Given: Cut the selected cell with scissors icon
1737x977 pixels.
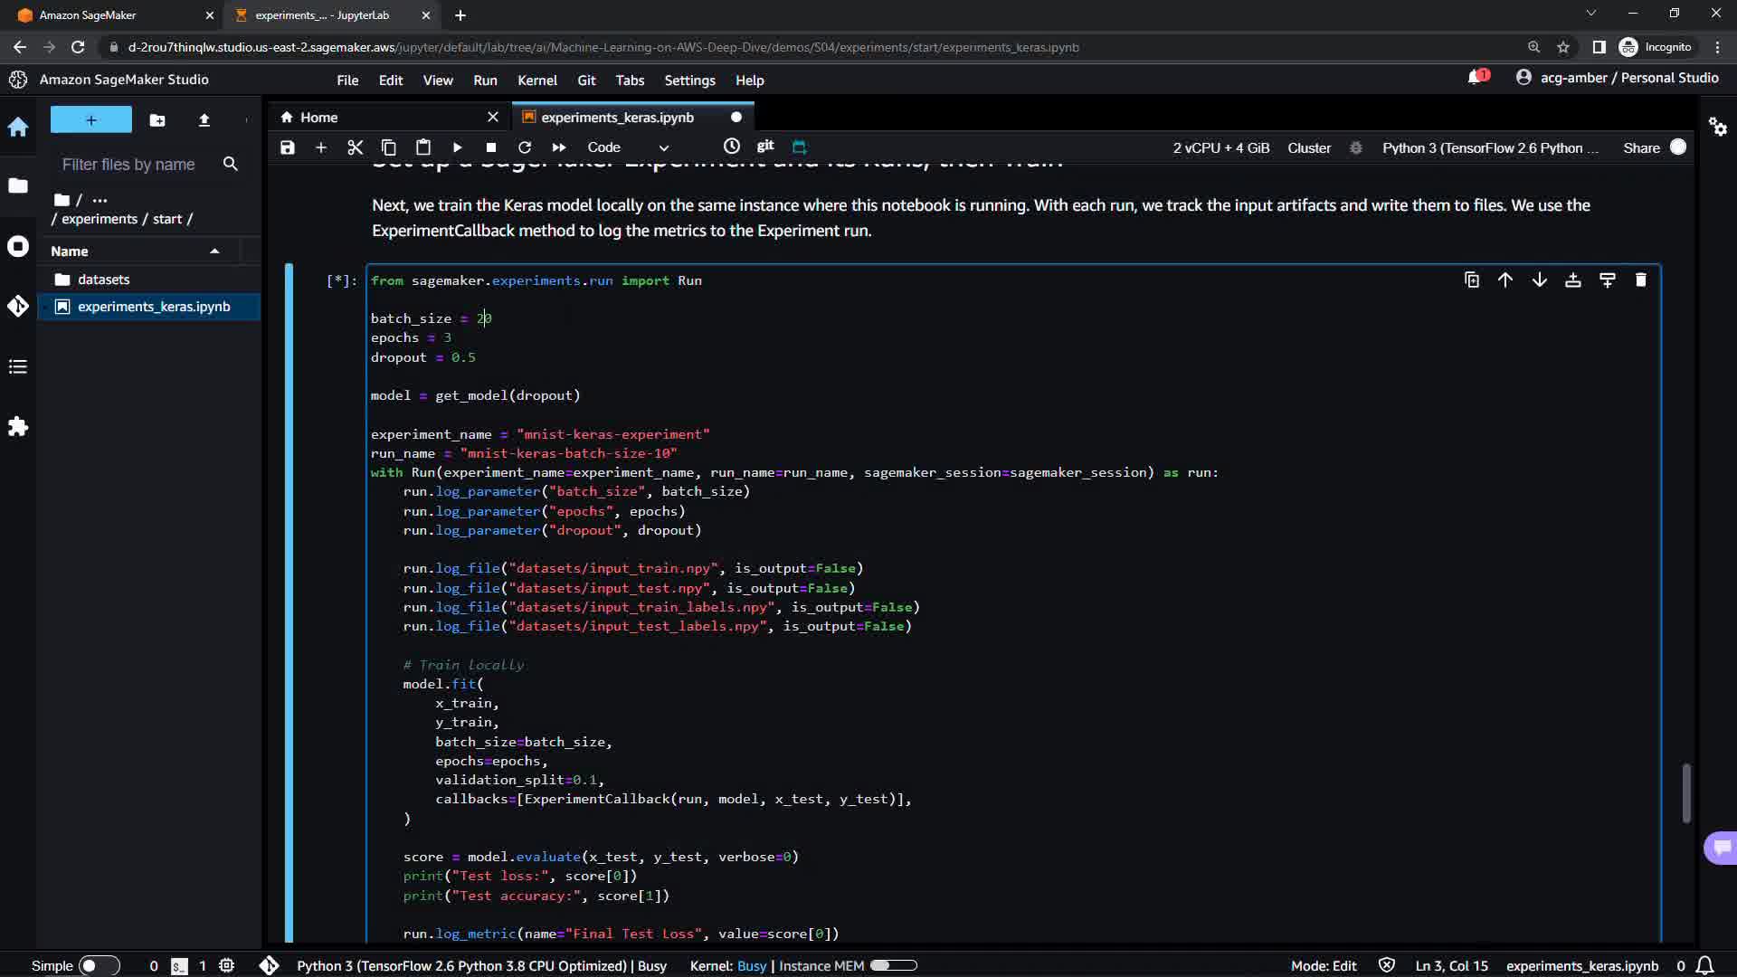Looking at the screenshot, I should (x=355, y=147).
